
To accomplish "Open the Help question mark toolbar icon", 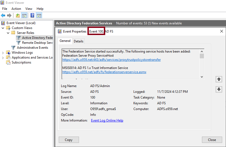I will pos(33,15).
